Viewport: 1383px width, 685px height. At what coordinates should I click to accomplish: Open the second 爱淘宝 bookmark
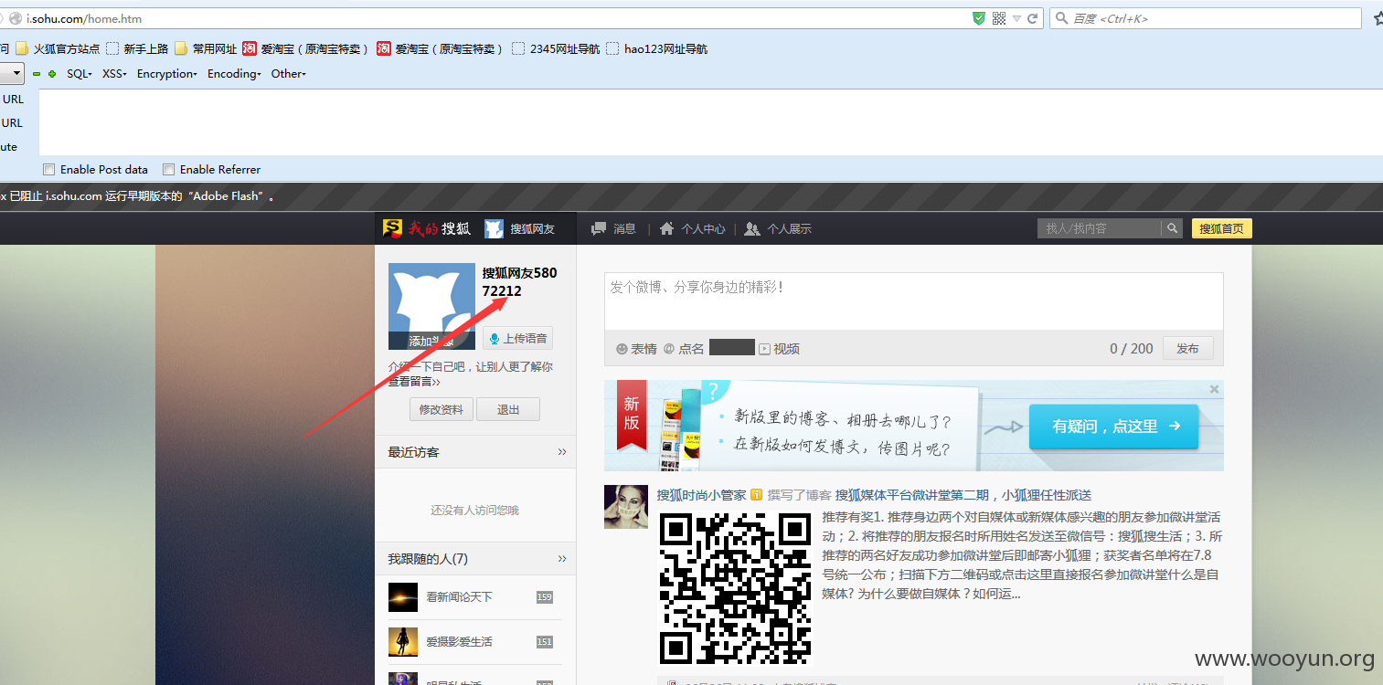pos(441,49)
